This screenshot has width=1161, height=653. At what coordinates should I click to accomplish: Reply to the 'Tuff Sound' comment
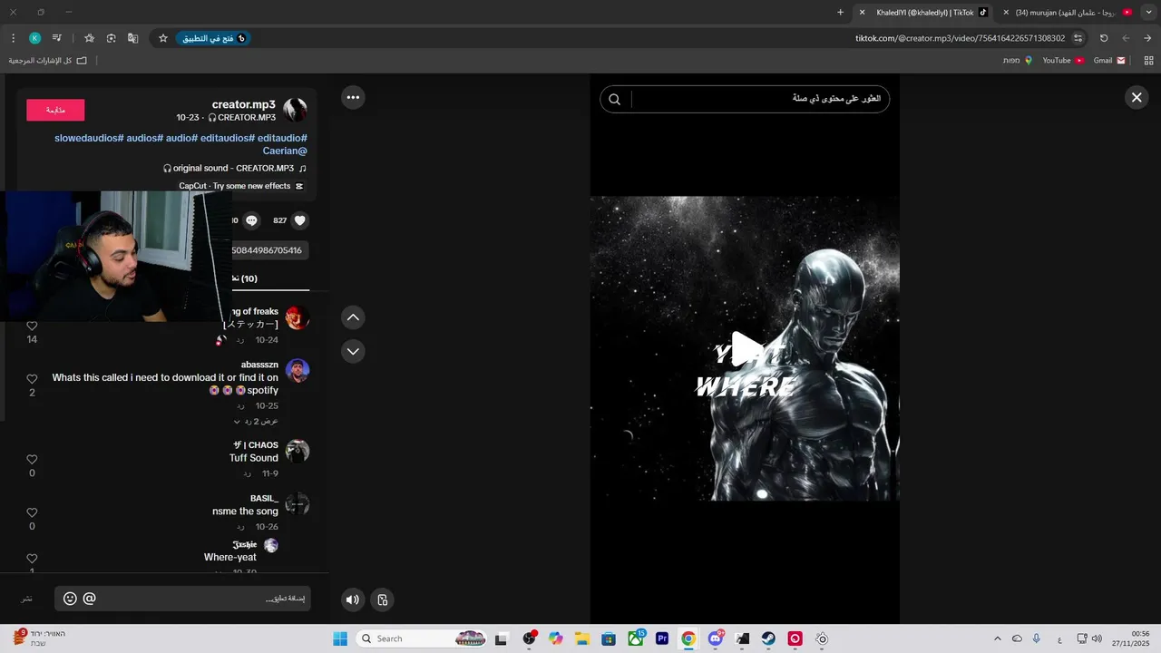[x=247, y=473]
